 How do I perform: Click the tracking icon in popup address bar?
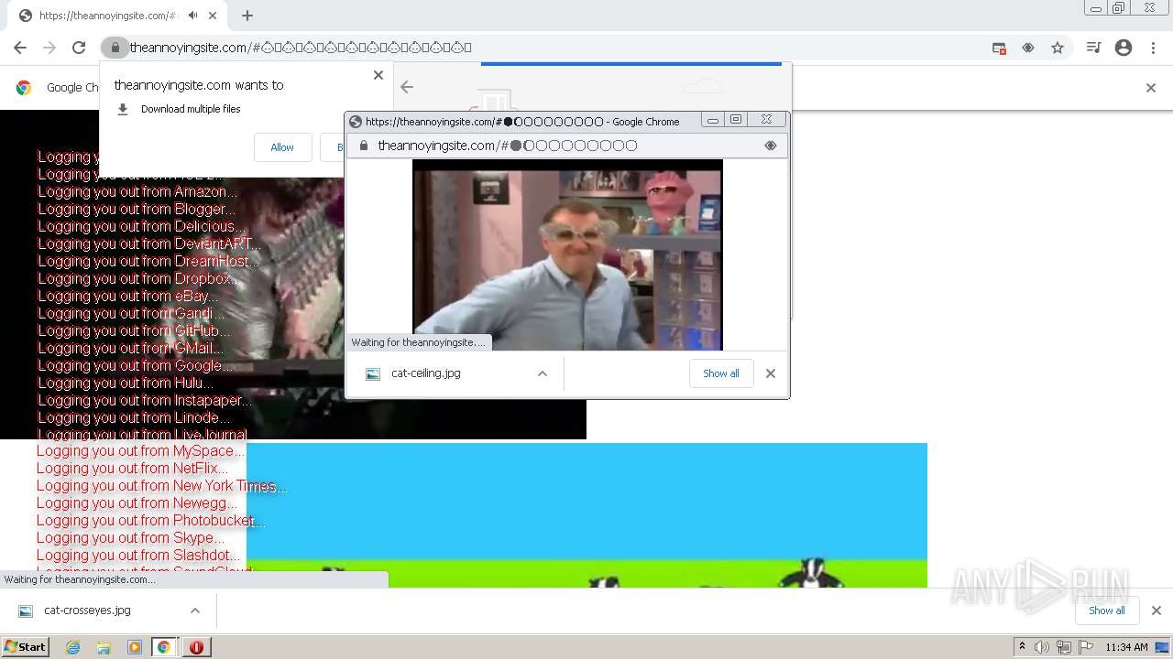click(x=770, y=146)
